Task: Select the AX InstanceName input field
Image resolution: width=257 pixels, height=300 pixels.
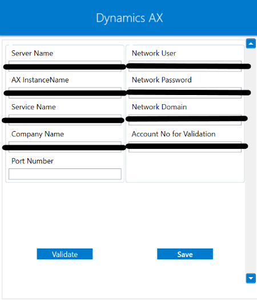Action: [x=65, y=93]
